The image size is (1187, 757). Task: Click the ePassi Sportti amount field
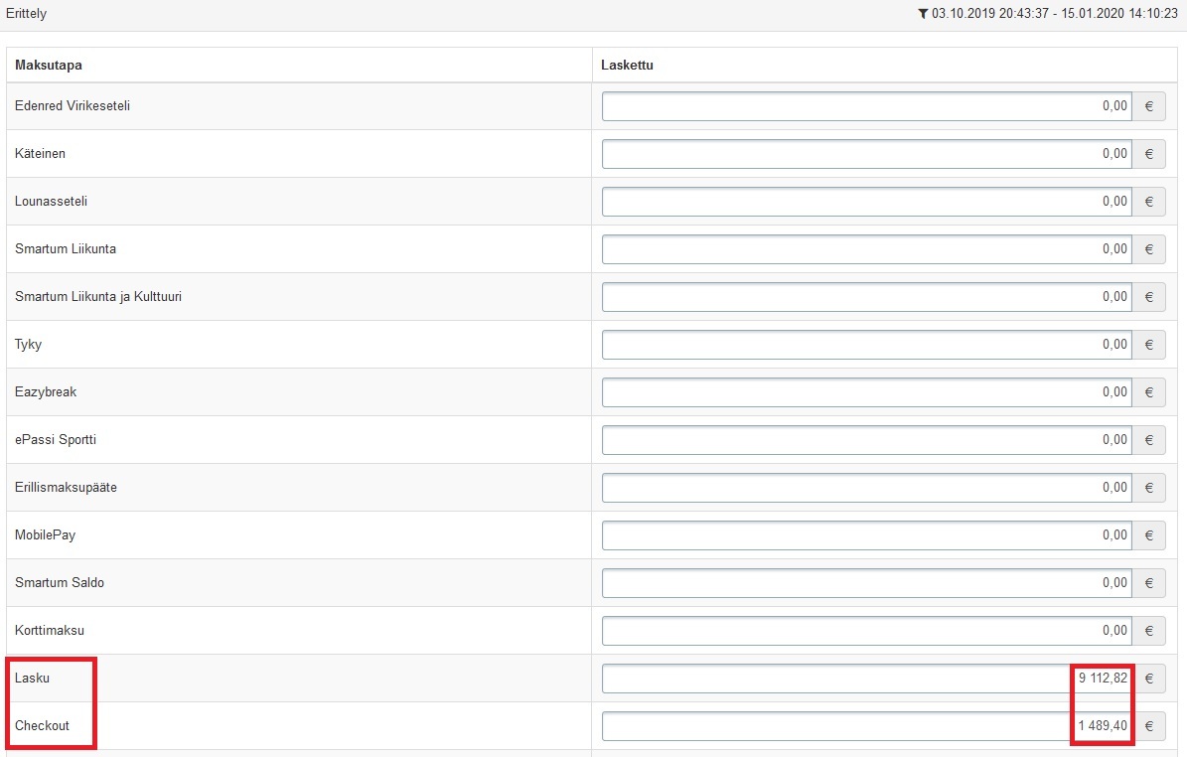point(866,440)
